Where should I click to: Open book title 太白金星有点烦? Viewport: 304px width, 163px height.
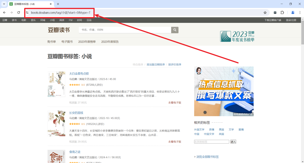(x=79, y=74)
